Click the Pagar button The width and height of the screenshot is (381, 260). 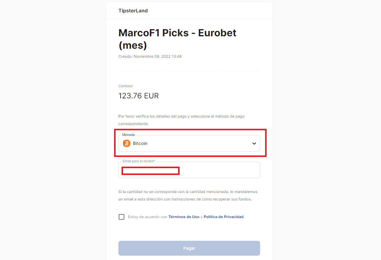(x=189, y=248)
